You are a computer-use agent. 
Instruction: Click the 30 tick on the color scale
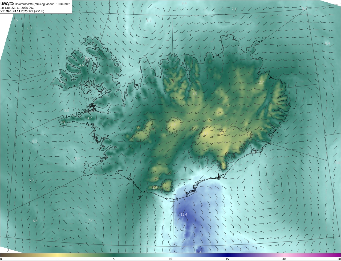click(x=284, y=259)
